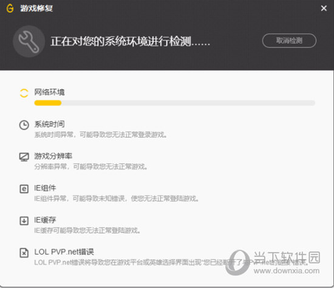Select the 系统时间 item title

coord(49,124)
